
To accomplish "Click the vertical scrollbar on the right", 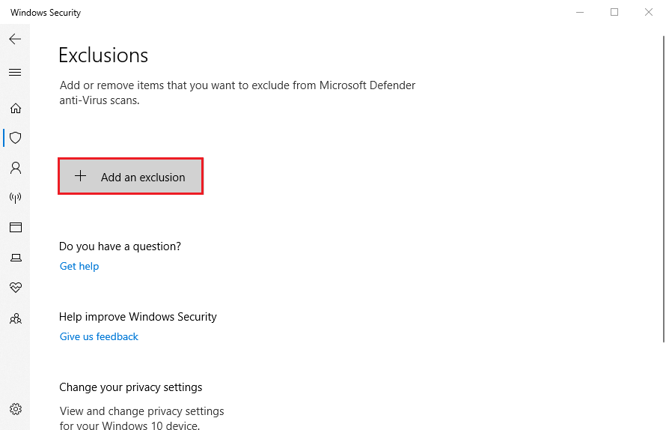I will coord(664,190).
